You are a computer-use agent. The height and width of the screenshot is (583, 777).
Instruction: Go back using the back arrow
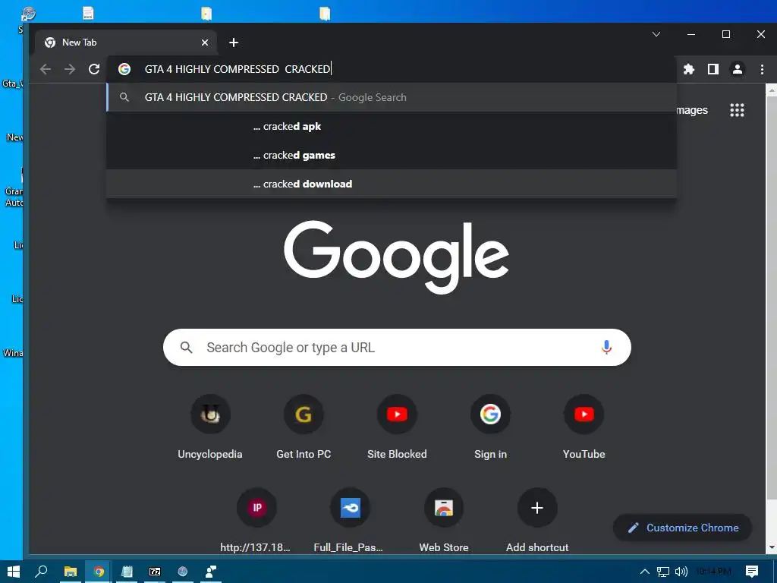pos(46,69)
